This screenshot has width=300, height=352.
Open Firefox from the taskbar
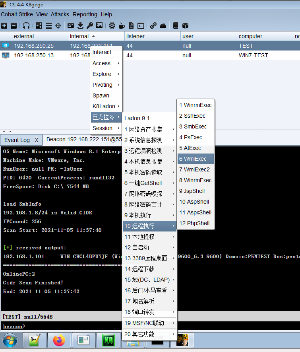tap(59, 340)
